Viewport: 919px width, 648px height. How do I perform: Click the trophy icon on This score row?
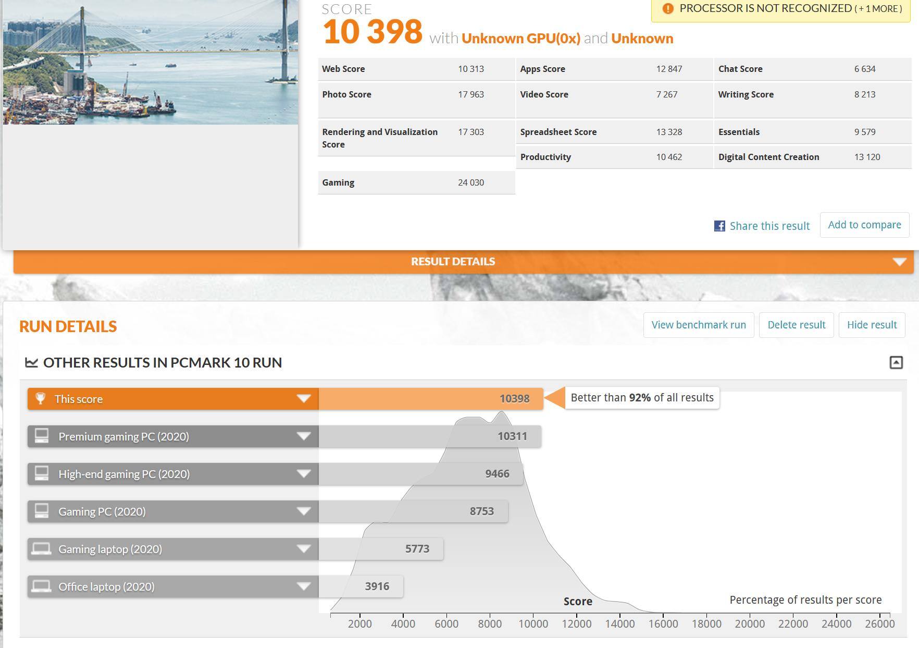pyautogui.click(x=40, y=399)
